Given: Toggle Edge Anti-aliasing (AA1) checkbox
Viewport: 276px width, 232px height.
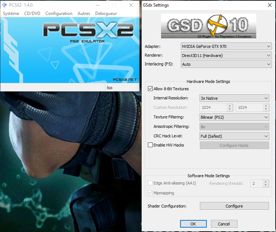Looking at the screenshot, I should 150,183.
